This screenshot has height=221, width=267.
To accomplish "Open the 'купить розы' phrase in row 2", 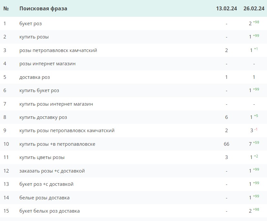I will (x=34, y=37).
